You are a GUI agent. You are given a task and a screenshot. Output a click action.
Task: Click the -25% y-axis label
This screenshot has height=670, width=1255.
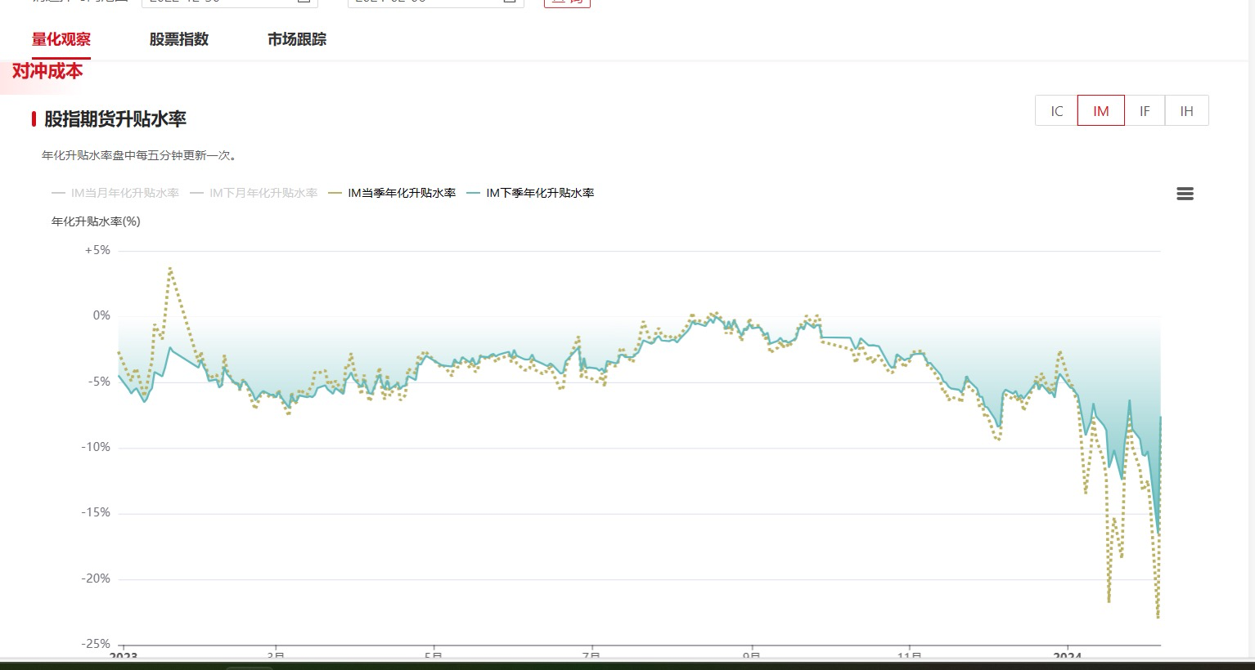click(x=95, y=644)
